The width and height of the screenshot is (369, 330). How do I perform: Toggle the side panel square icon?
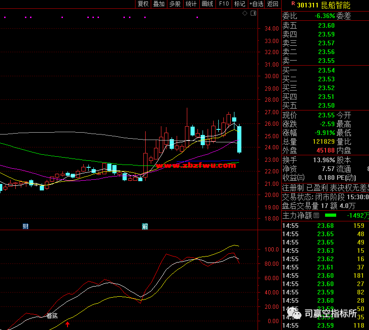click(x=253, y=13)
